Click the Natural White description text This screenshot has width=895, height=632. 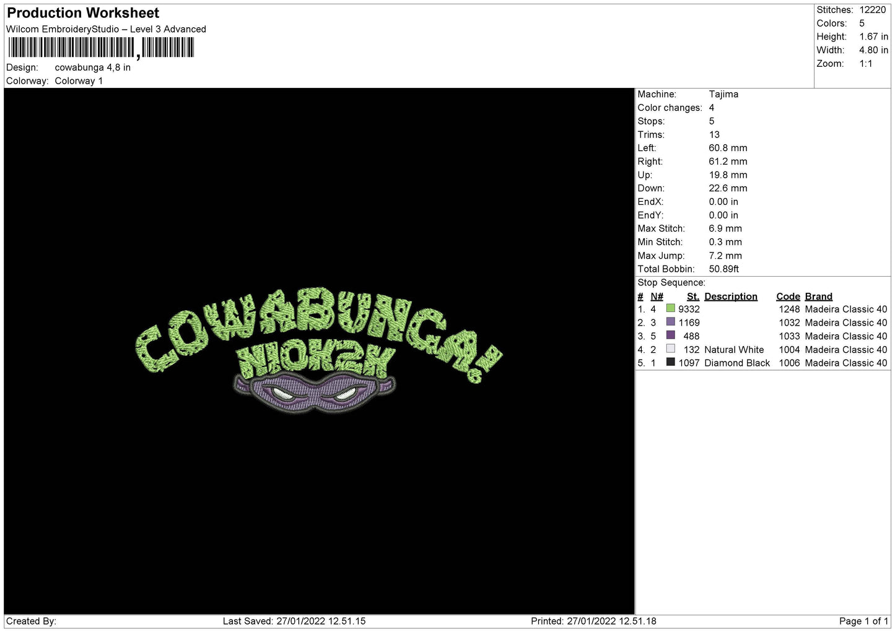pyautogui.click(x=734, y=350)
